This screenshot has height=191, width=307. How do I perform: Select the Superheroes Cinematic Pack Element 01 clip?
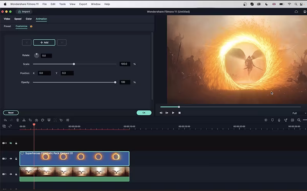click(74, 159)
